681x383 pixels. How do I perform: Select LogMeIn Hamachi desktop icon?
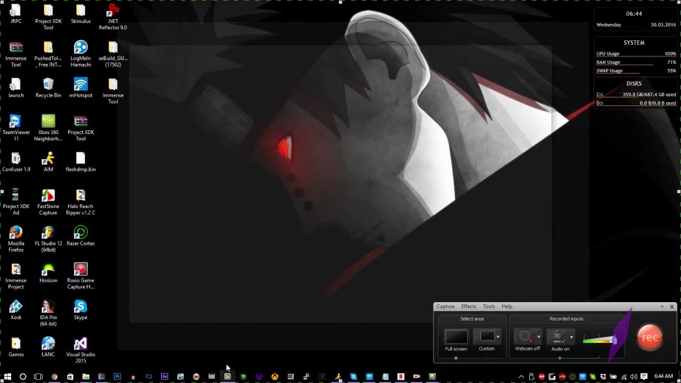coord(80,54)
